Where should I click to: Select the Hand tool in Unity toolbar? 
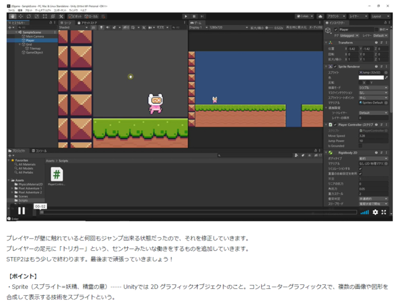click(x=13, y=17)
